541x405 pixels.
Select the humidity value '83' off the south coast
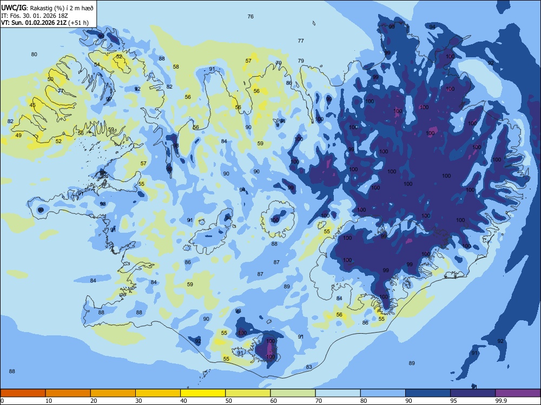[309, 367]
